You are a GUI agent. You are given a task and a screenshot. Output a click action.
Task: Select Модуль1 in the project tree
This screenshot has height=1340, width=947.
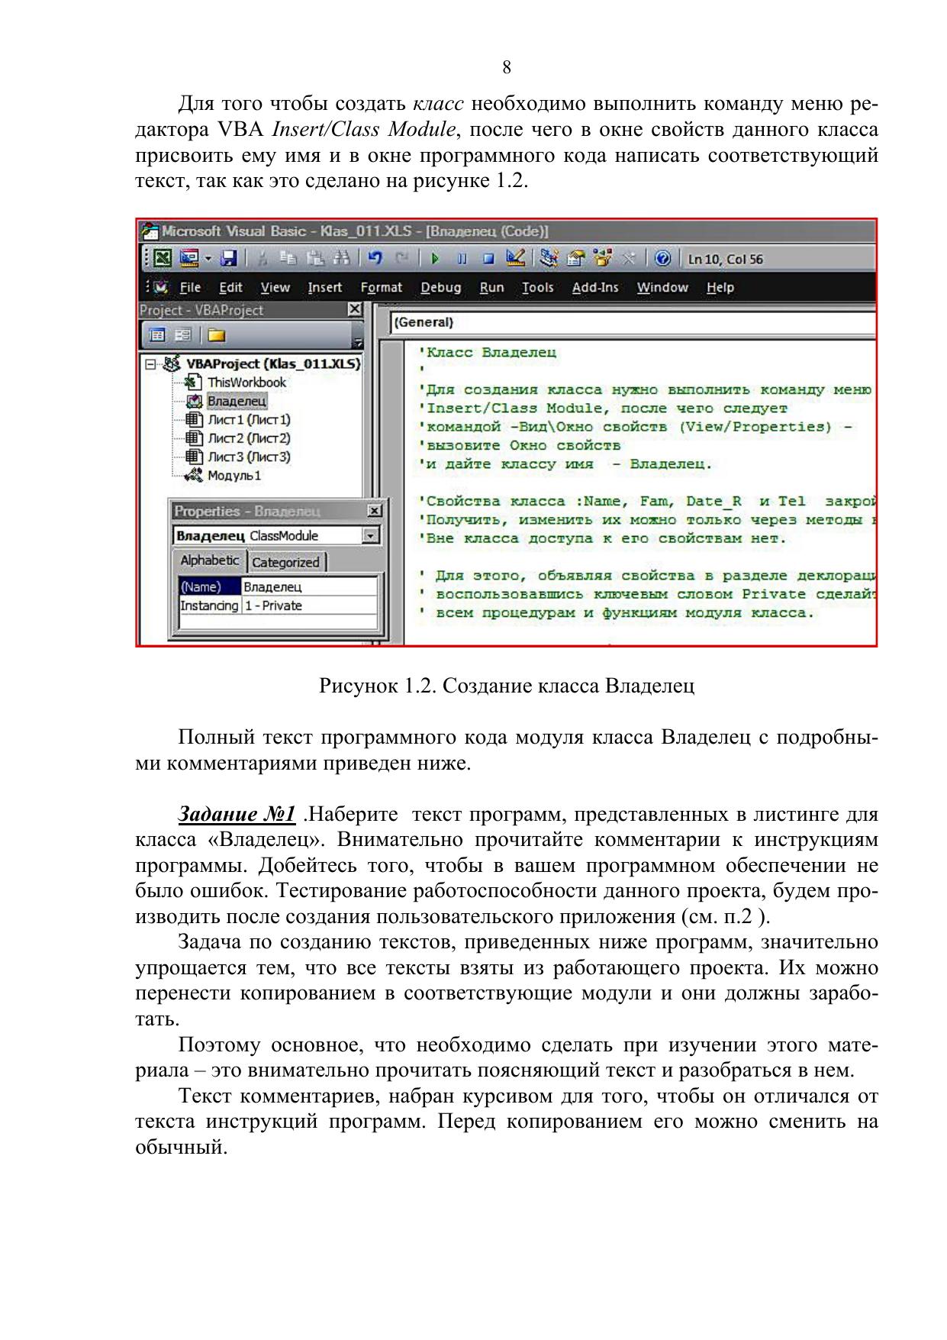click(234, 476)
